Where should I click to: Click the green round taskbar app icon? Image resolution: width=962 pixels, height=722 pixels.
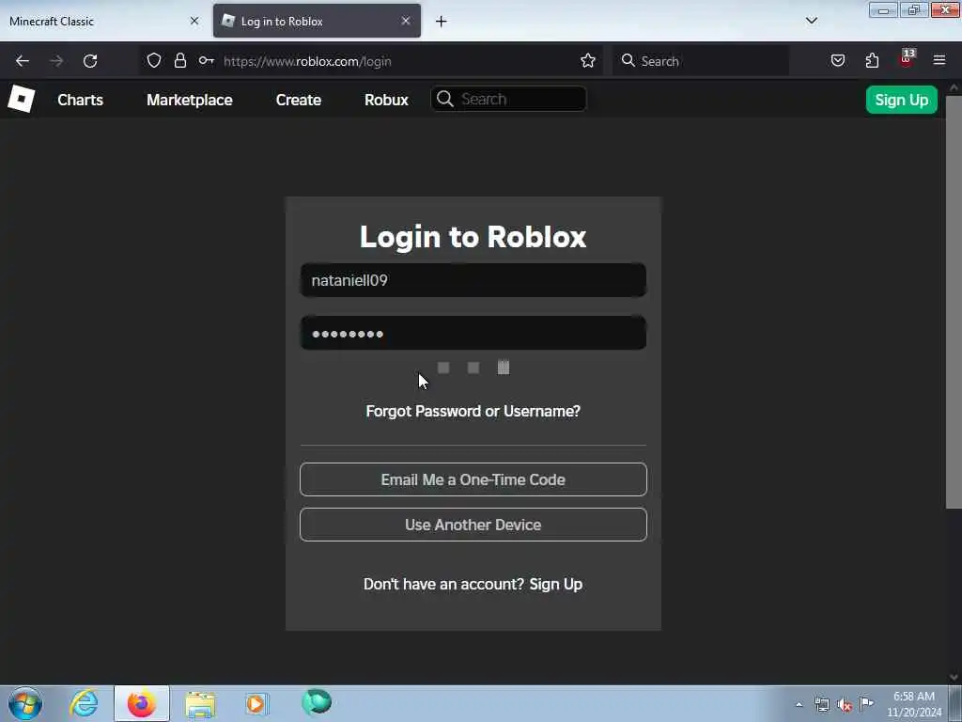click(317, 701)
